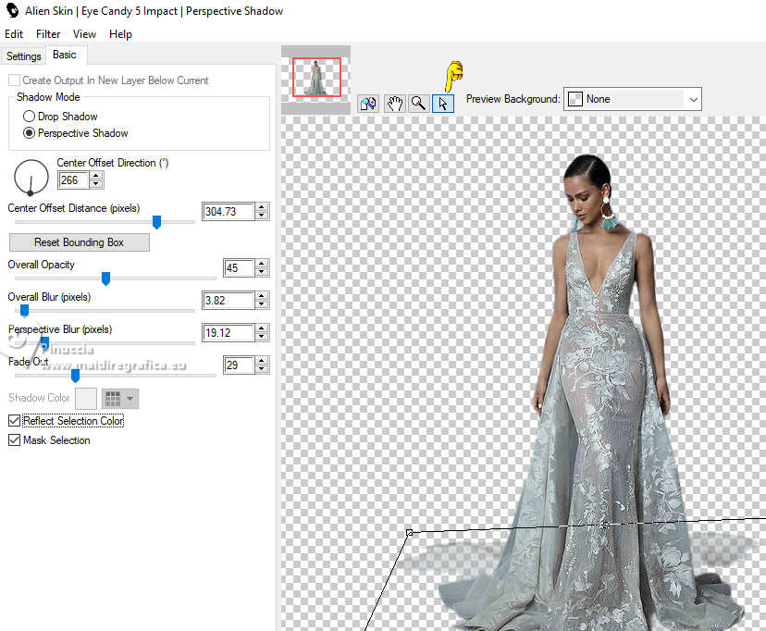Open the shadow color grid palette button

120,399
